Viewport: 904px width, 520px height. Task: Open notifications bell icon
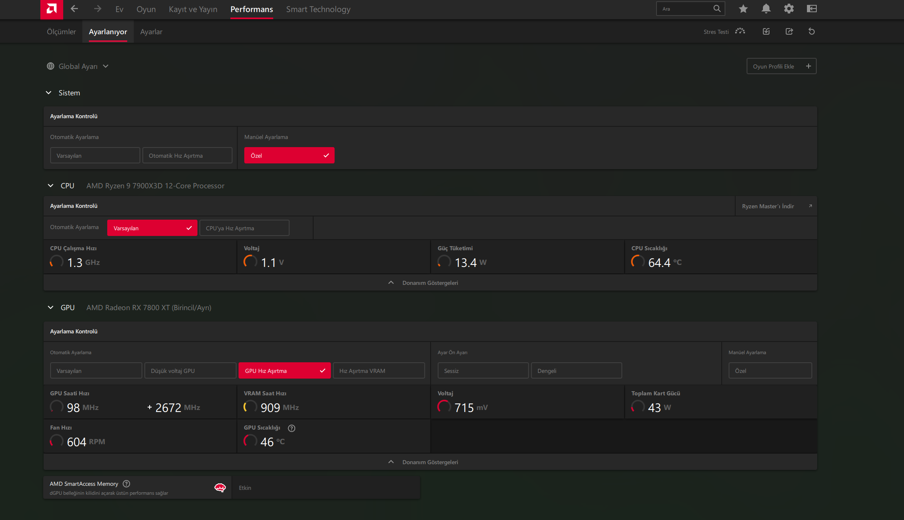pyautogui.click(x=766, y=9)
